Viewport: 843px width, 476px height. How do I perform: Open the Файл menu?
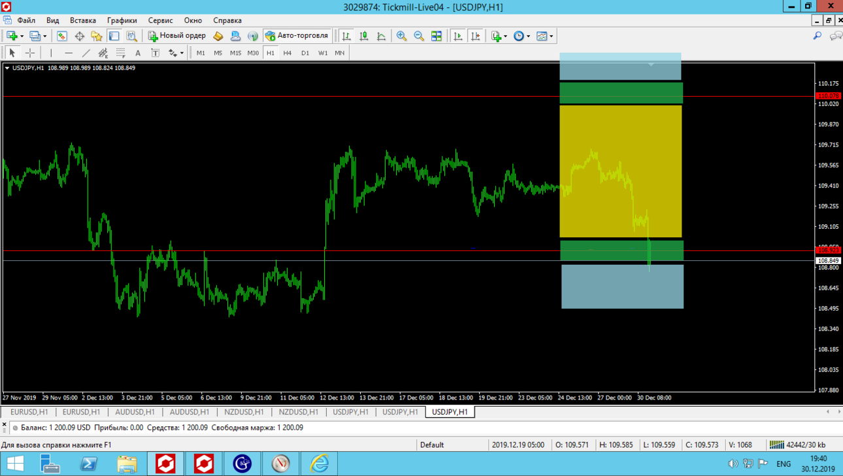pyautogui.click(x=27, y=20)
